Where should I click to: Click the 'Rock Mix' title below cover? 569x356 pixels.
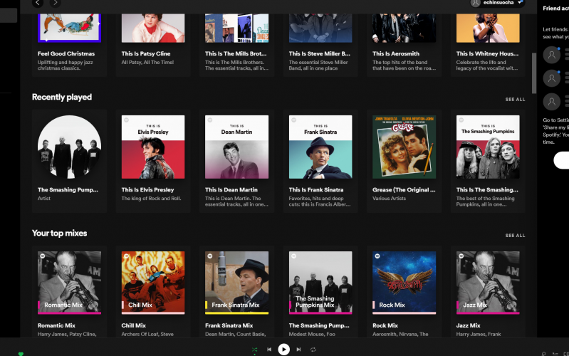pyautogui.click(x=385, y=325)
